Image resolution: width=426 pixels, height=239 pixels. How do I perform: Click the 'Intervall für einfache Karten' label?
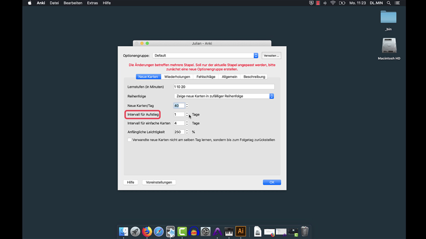coord(149,123)
